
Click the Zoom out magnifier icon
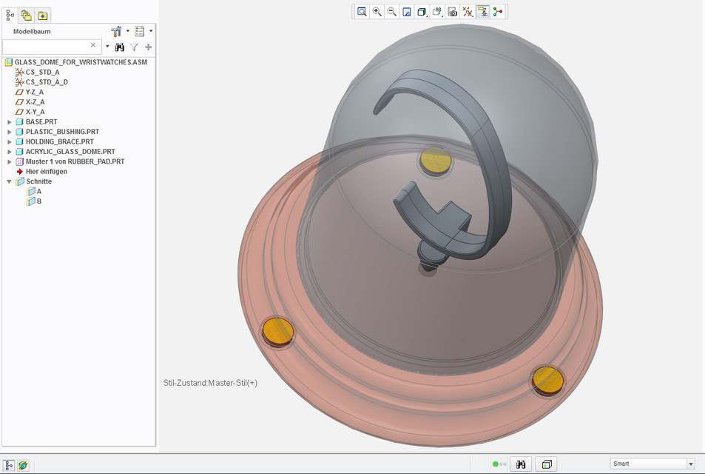click(x=392, y=12)
